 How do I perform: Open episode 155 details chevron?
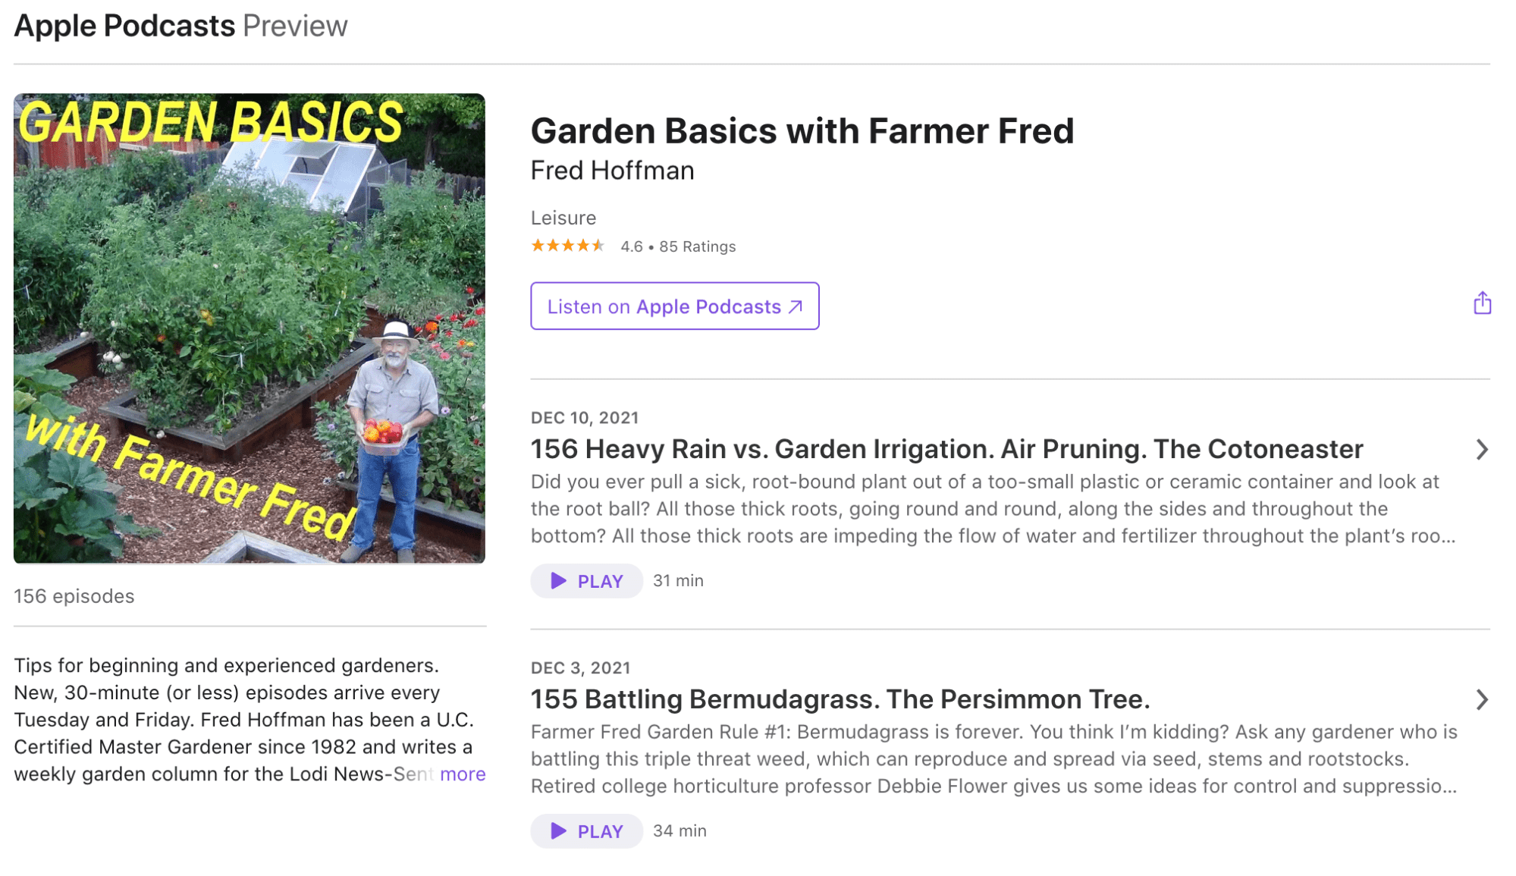pos(1482,699)
